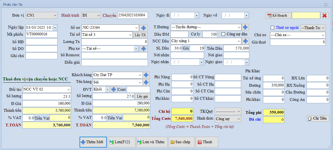
Task: Expand the Chủ xe dropdown
Action: point(323,35)
